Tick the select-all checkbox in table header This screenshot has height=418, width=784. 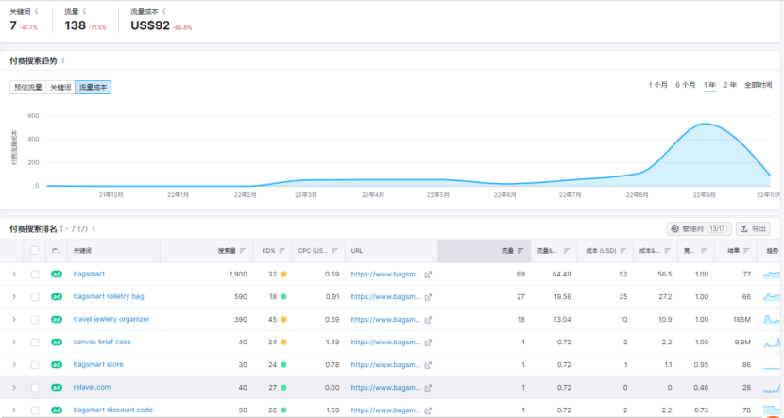(35, 251)
